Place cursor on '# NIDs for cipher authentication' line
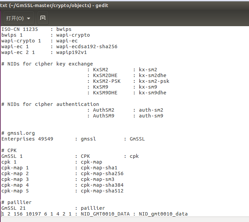The width and height of the screenshot is (249, 222). 50,104
